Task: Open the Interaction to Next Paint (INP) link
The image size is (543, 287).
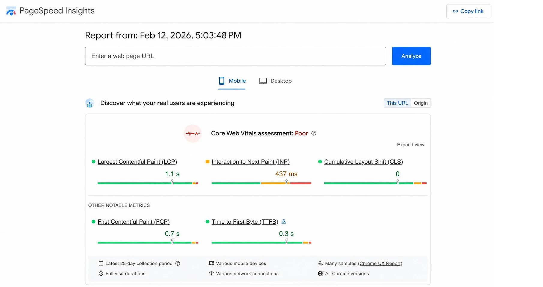Action: 250,162
